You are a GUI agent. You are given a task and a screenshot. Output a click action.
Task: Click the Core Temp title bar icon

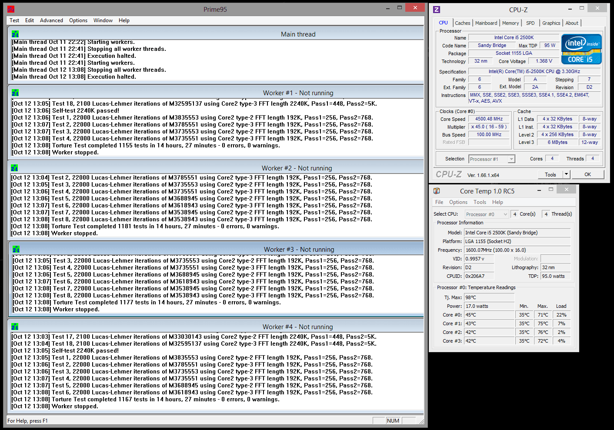[x=437, y=191]
